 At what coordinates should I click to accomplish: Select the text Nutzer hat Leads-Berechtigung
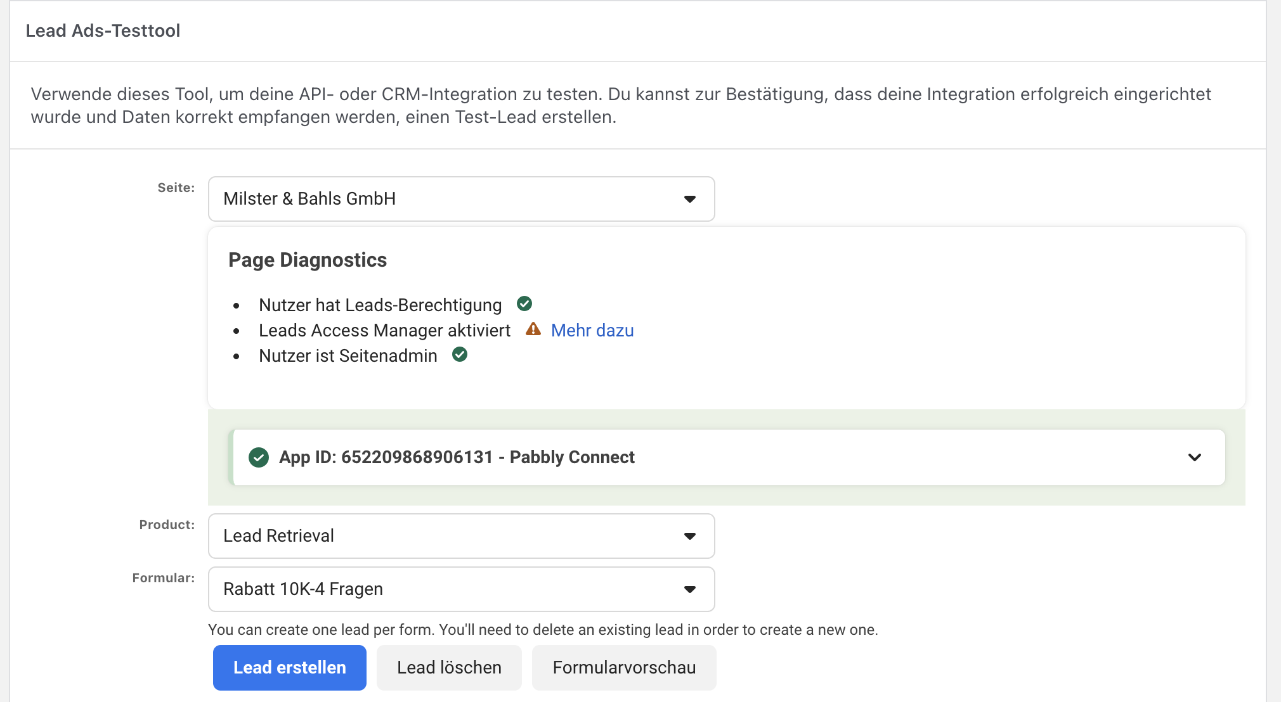click(x=380, y=305)
